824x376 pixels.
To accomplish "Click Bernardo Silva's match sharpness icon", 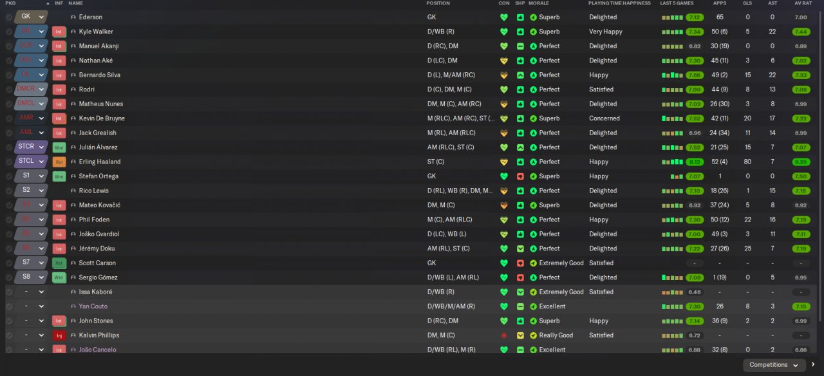I will tap(520, 75).
